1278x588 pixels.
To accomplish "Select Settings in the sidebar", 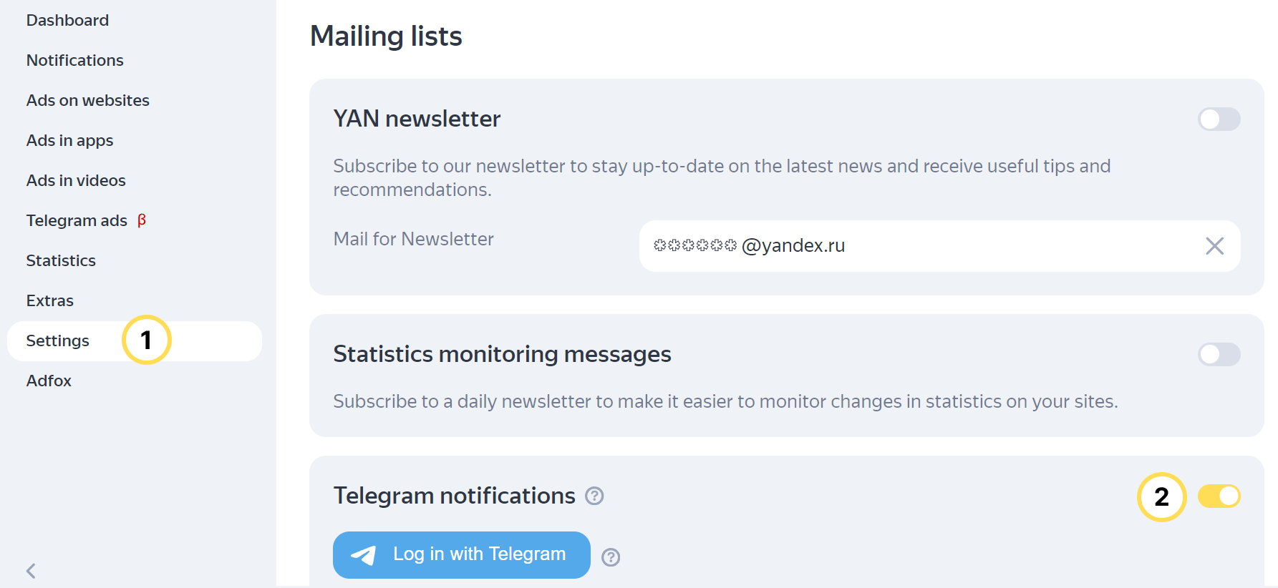I will click(57, 340).
